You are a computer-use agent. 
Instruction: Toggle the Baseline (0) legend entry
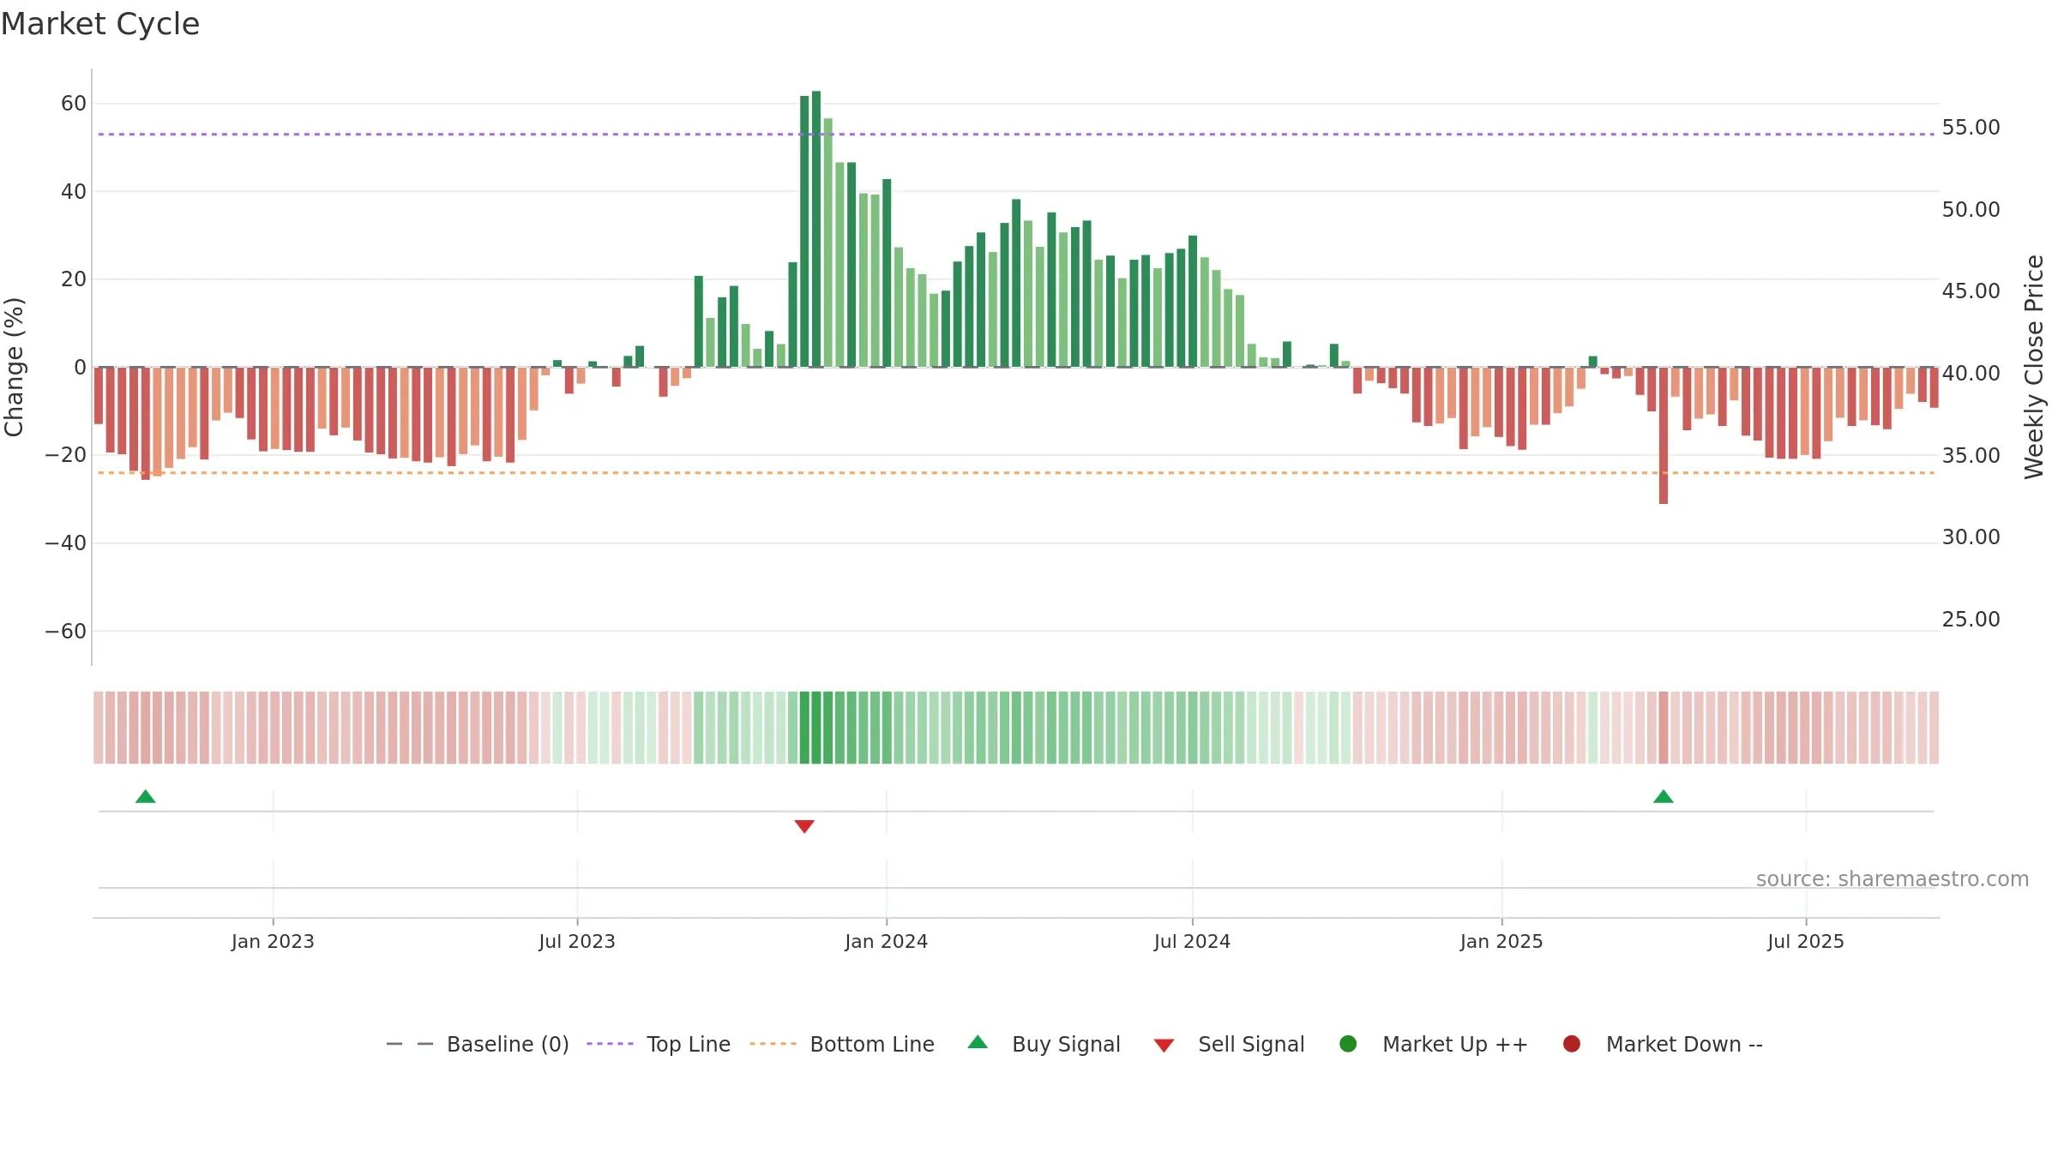click(478, 1044)
